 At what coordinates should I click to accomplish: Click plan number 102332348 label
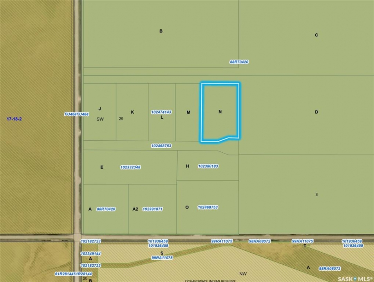click(130, 167)
